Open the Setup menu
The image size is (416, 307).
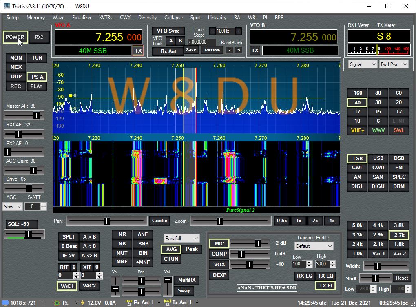coord(13,18)
